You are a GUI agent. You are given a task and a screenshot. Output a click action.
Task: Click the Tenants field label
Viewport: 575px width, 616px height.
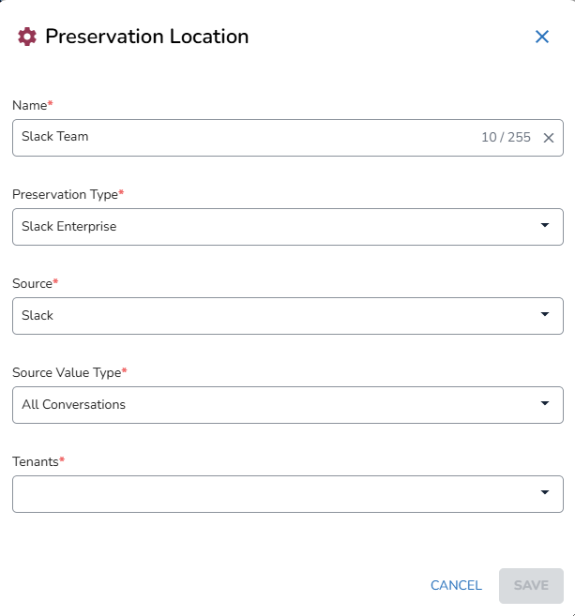click(x=35, y=461)
